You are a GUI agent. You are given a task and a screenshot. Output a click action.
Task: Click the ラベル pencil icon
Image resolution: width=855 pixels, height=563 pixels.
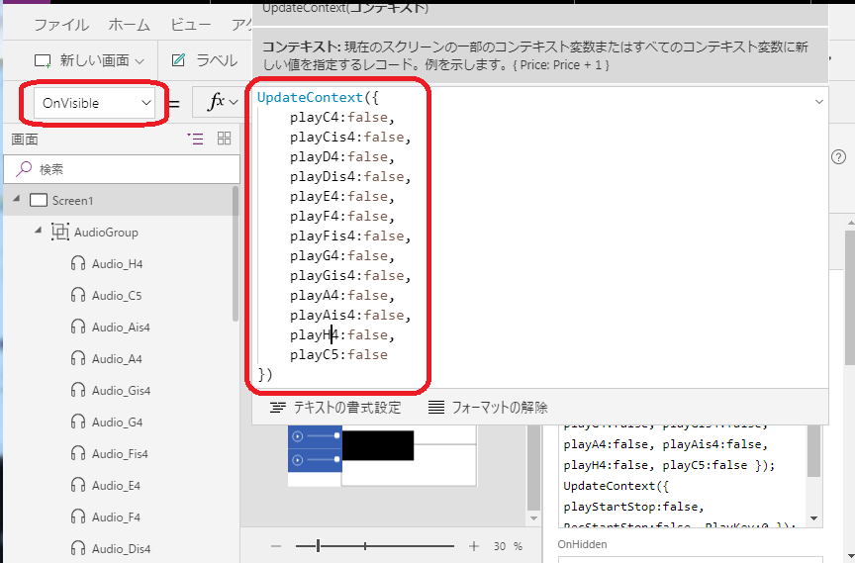(x=178, y=60)
